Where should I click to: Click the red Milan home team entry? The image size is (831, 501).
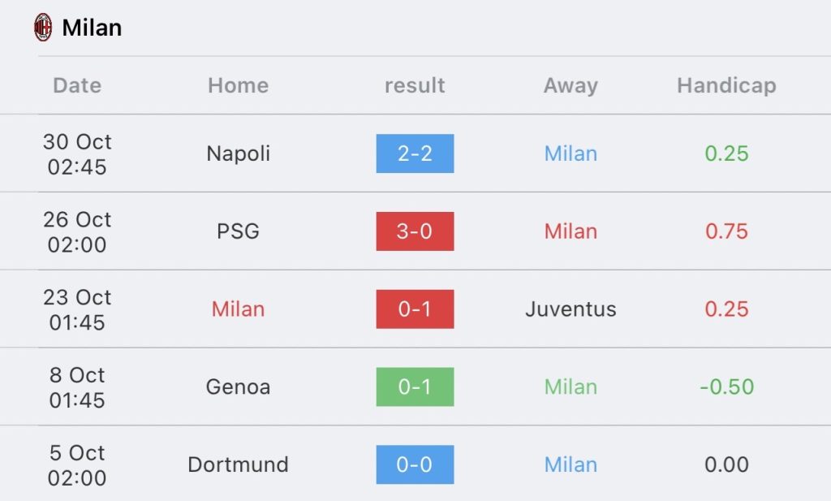point(238,309)
